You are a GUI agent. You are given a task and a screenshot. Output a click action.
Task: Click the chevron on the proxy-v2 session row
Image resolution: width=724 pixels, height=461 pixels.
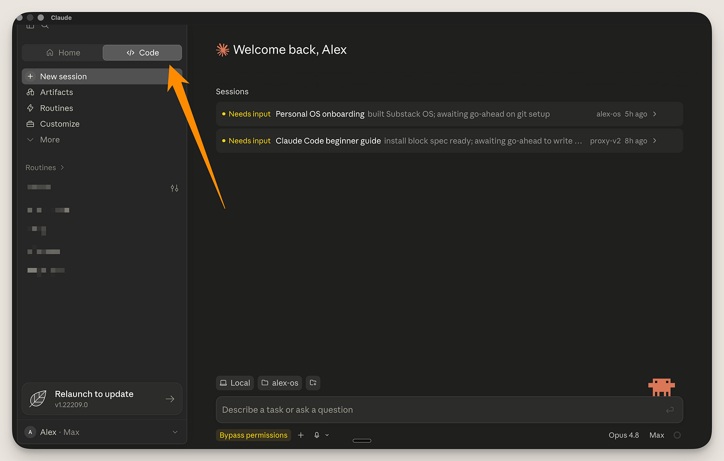click(x=655, y=141)
